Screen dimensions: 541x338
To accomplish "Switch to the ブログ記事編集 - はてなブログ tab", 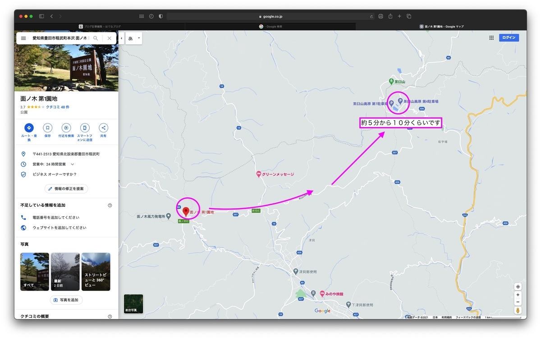I will pyautogui.click(x=100, y=27).
